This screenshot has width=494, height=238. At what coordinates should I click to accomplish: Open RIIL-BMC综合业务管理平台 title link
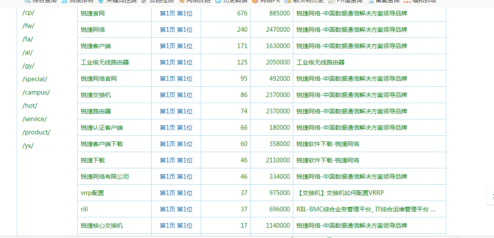tap(366, 209)
